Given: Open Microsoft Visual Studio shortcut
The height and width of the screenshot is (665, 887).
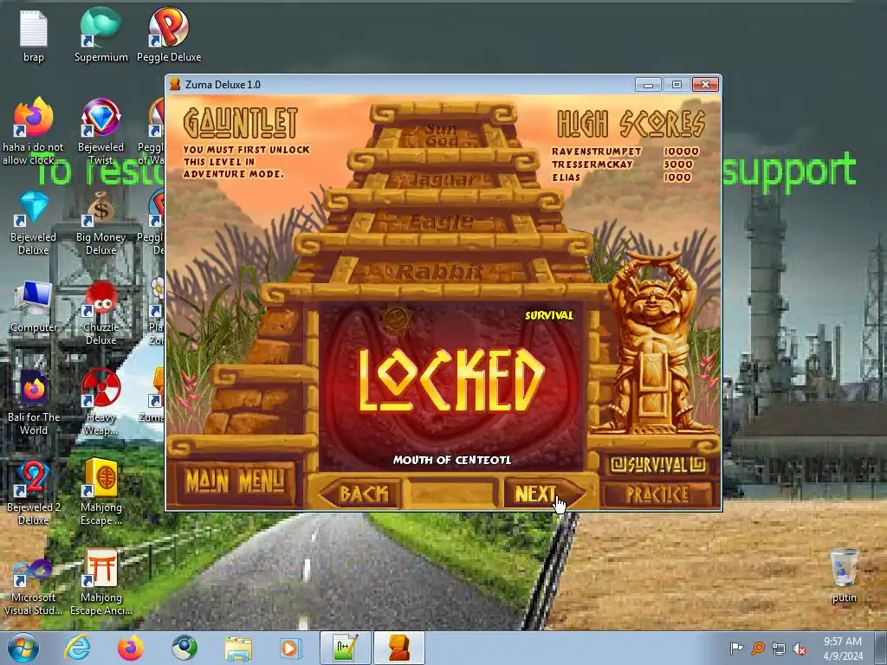Looking at the screenshot, I should pos(34,586).
